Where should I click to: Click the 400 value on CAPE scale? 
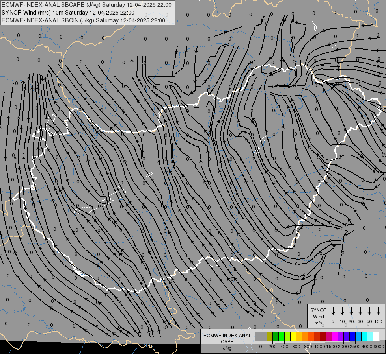click(284, 347)
